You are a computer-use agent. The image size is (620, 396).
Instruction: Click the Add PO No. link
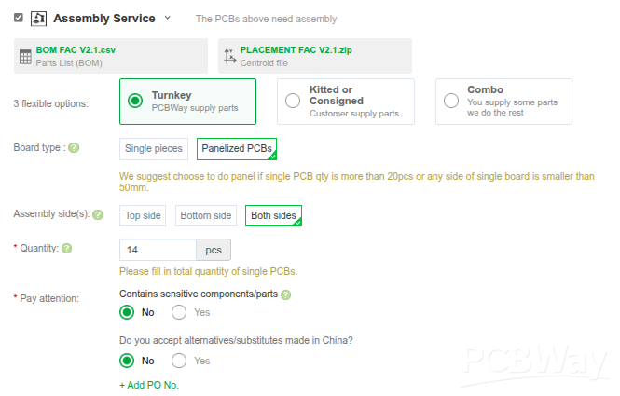tap(148, 385)
